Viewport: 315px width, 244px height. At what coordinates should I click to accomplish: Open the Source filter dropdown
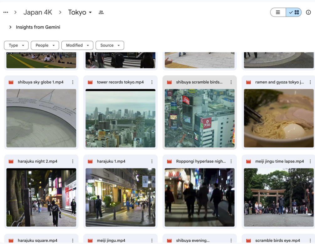(110, 45)
